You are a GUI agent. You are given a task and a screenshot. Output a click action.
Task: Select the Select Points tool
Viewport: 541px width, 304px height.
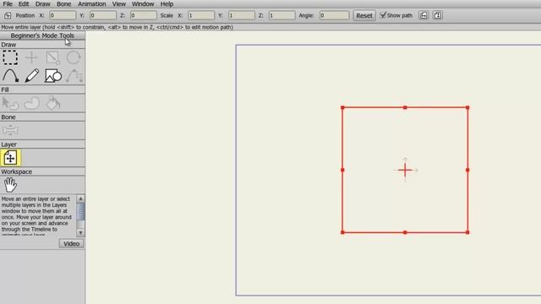point(10,57)
